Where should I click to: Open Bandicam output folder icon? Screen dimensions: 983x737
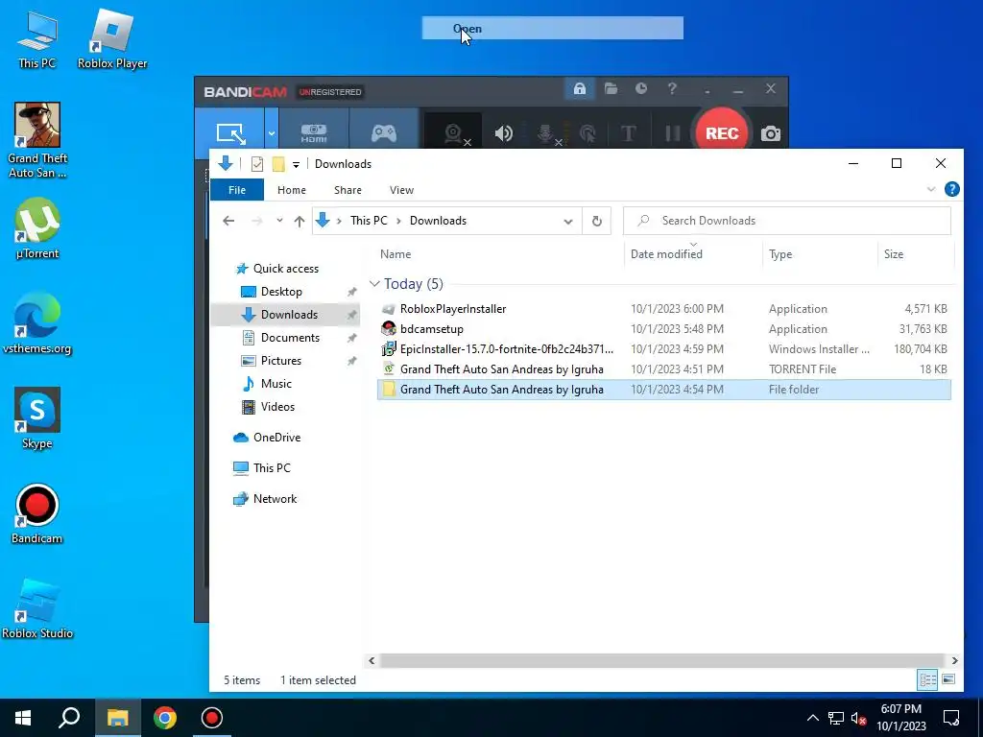[x=611, y=88]
